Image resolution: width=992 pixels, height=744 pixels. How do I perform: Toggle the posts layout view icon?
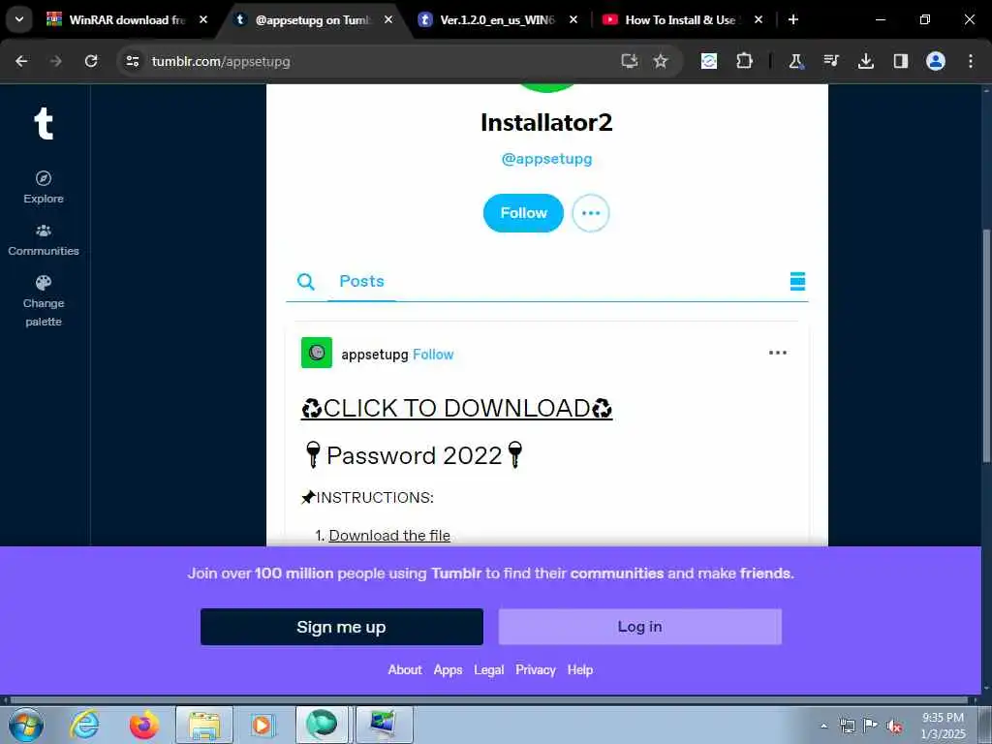797,281
